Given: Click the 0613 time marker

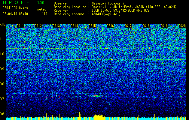Looking at the screenshot, I should click(x=56, y=26).
